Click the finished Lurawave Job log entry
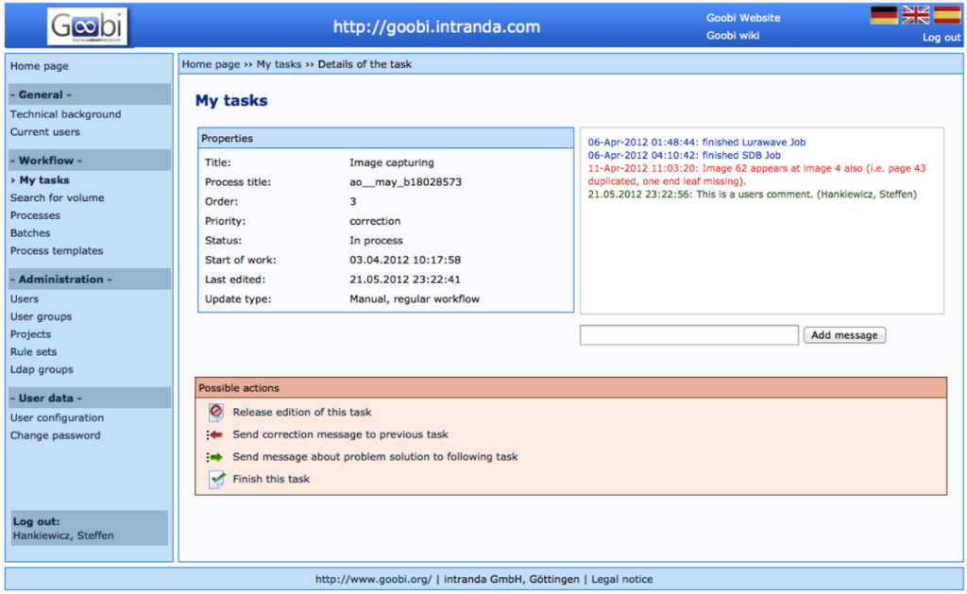The width and height of the screenshot is (967, 594). click(x=696, y=142)
